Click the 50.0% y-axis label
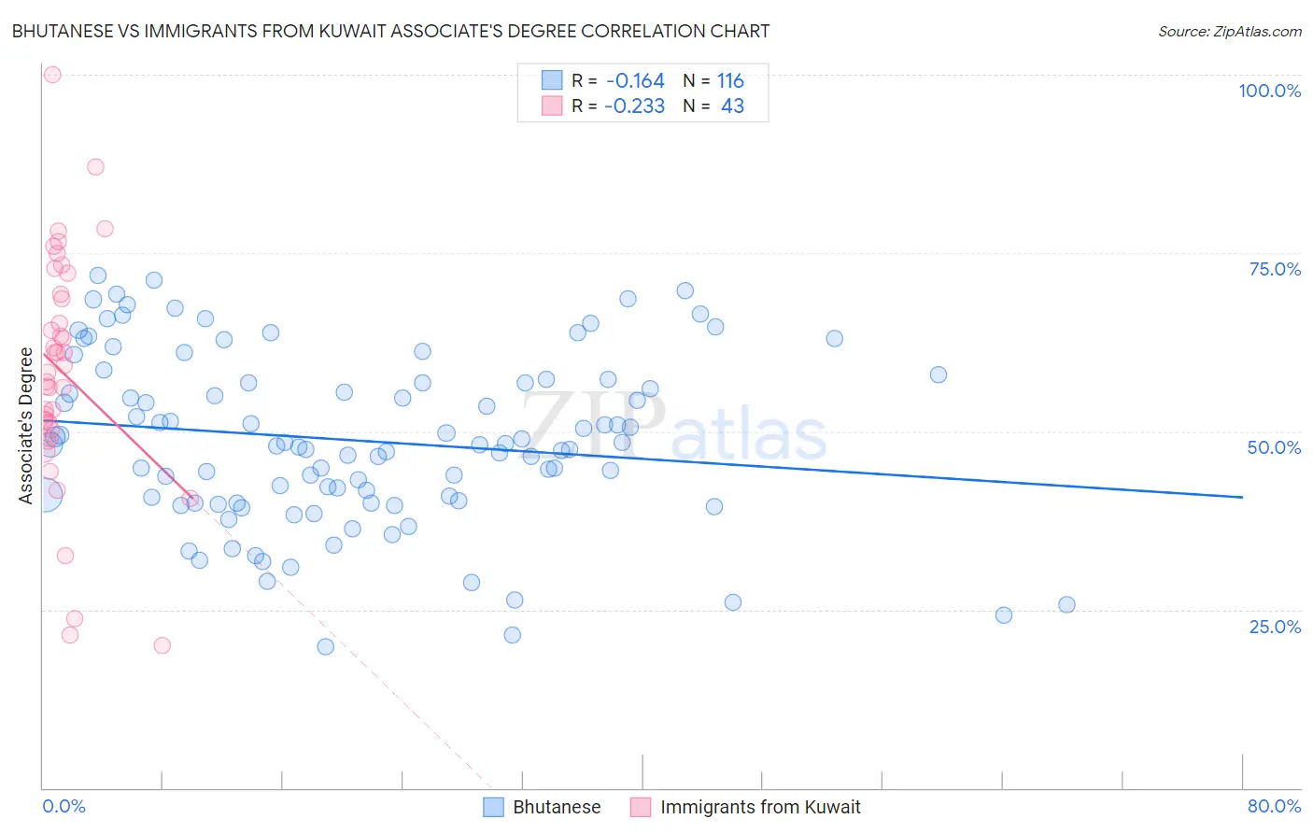This screenshot has height=833, width=1313. (x=1274, y=447)
